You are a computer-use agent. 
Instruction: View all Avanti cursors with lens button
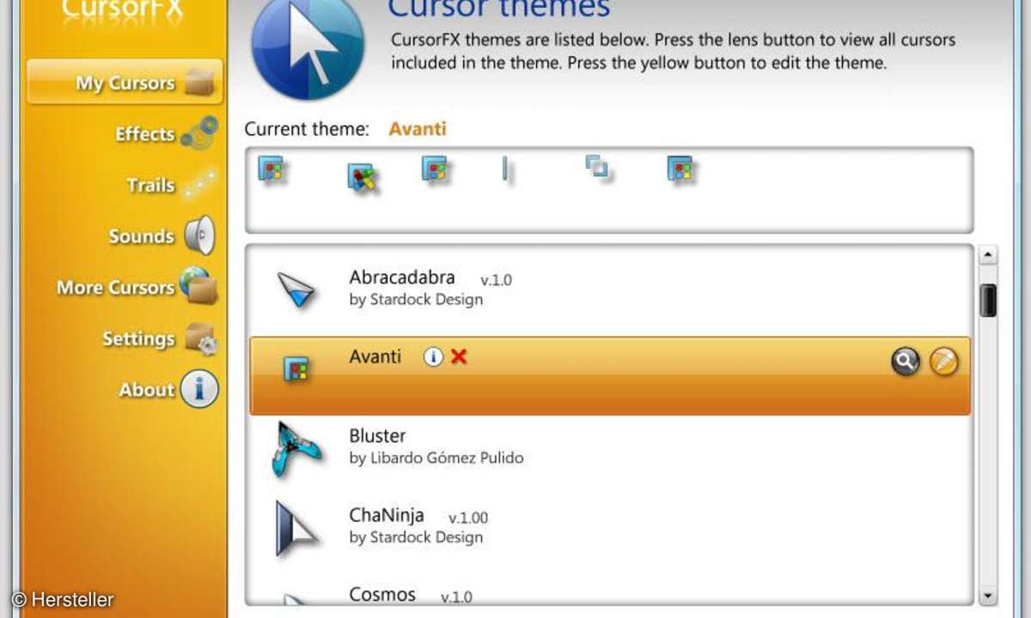tap(905, 362)
